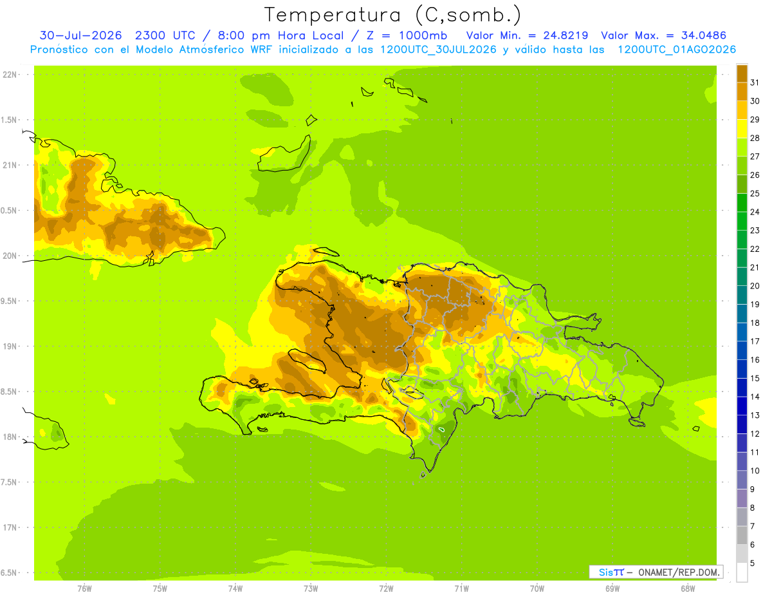This screenshot has width=772, height=597.
Task: Click the '8.5N' latitude label
Action: coord(9,392)
